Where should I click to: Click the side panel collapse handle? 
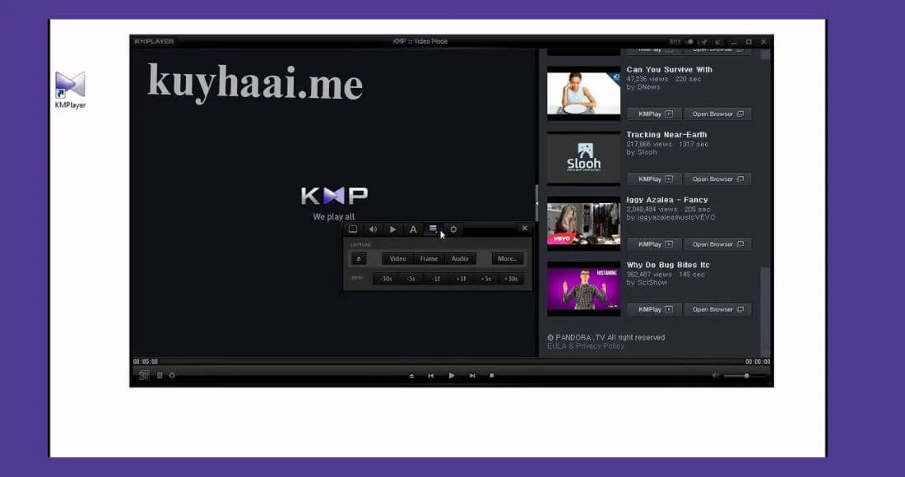coord(536,203)
